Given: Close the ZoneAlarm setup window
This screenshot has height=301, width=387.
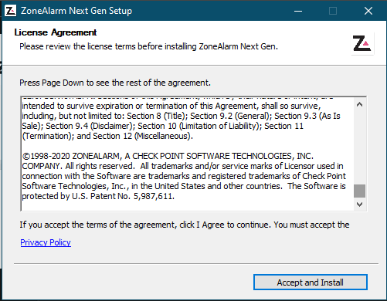Looking at the screenshot, I should click(368, 11).
